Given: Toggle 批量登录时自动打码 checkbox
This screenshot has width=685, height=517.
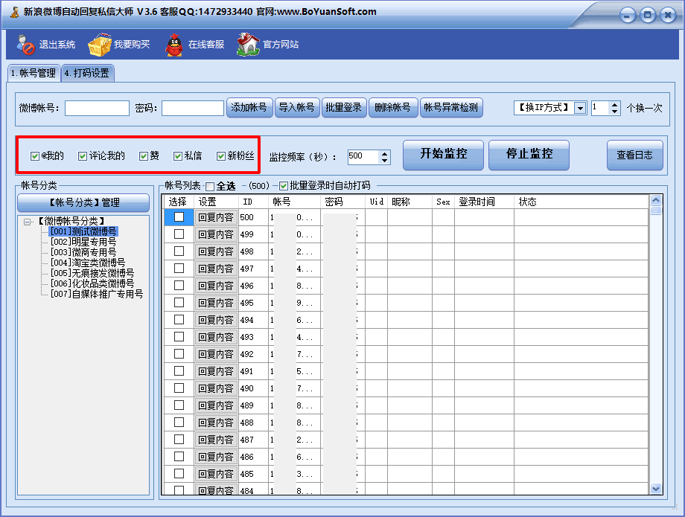Looking at the screenshot, I should pyautogui.click(x=284, y=186).
